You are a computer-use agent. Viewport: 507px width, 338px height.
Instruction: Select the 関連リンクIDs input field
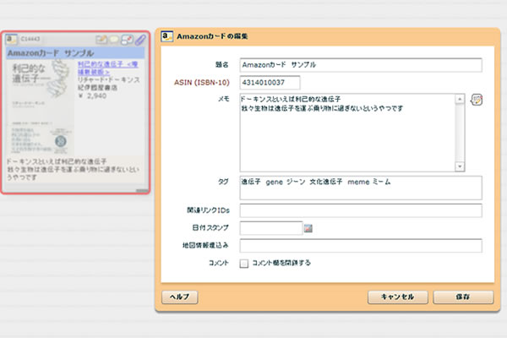(x=360, y=210)
